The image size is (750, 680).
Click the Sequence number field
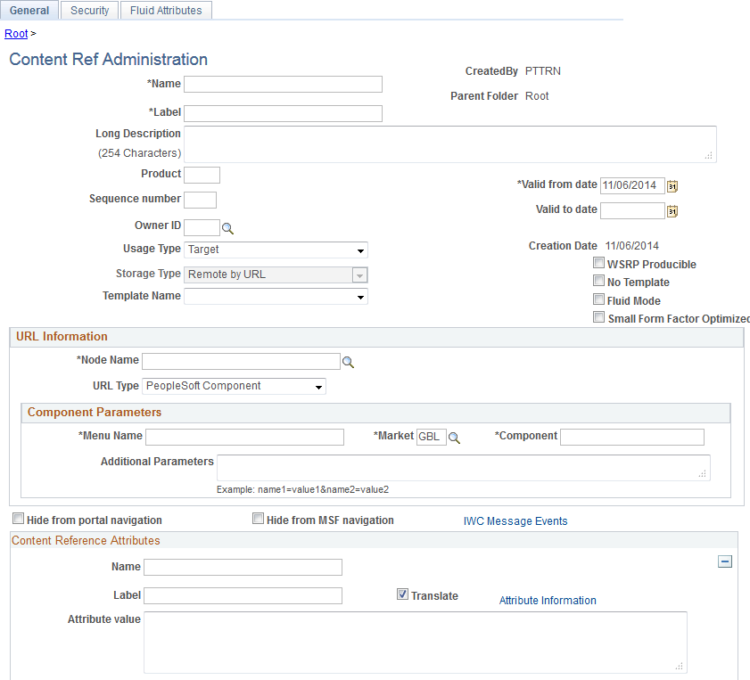200,200
